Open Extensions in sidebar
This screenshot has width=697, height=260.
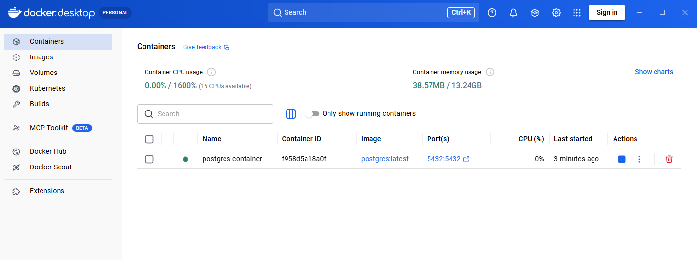pyautogui.click(x=58, y=191)
